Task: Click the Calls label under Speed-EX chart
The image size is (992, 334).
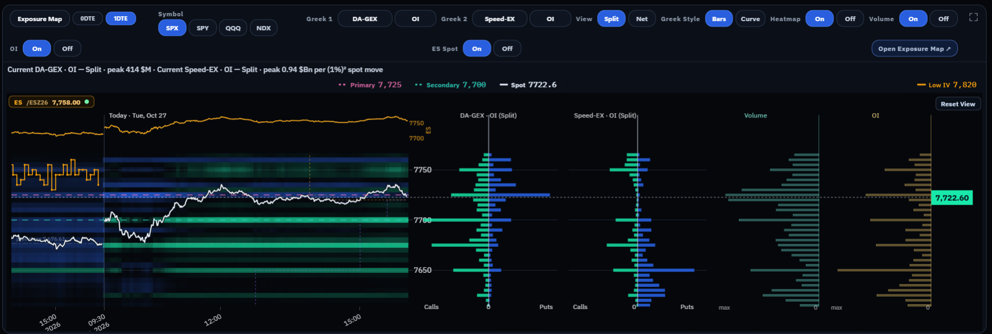Action: point(580,307)
